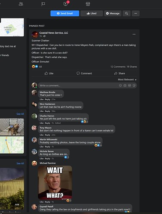Attach a photo with camera icon
The height and width of the screenshot is (214, 162).
pos(125,85)
